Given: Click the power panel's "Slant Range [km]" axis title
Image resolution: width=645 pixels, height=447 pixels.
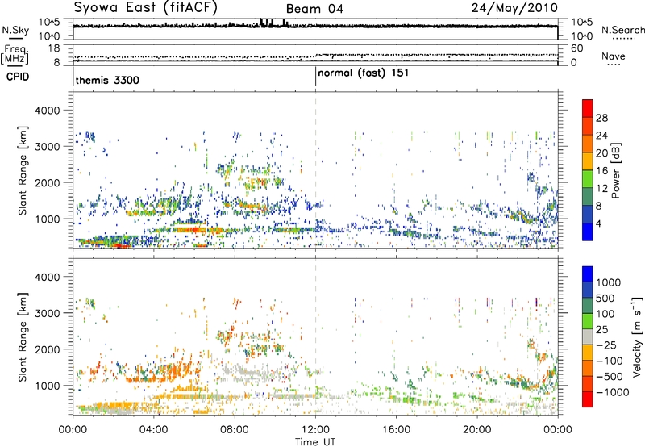Looking at the screenshot, I should point(23,170).
